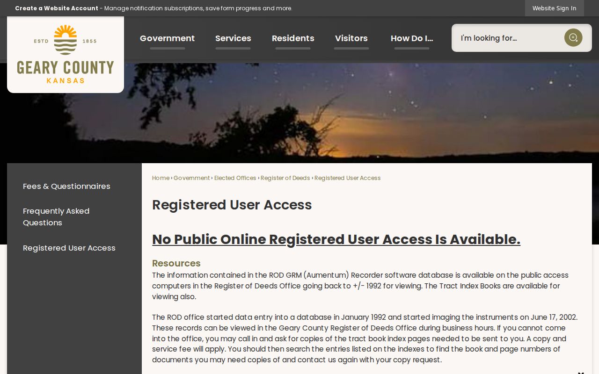Click the search magnifier icon button
599x374 pixels.
(x=573, y=38)
